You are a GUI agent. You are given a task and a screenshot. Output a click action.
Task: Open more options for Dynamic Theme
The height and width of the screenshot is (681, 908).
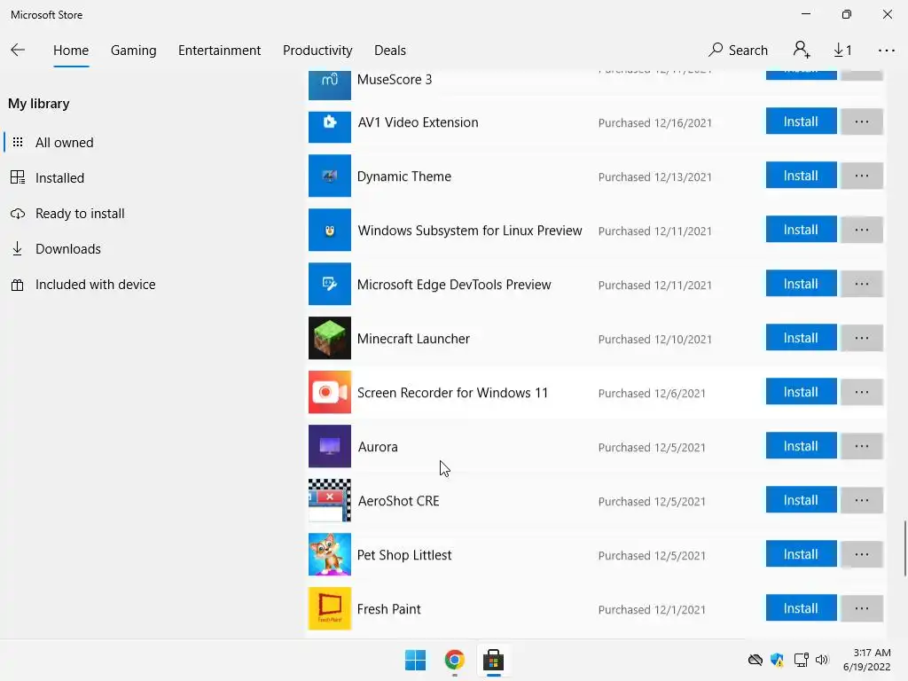click(x=862, y=175)
